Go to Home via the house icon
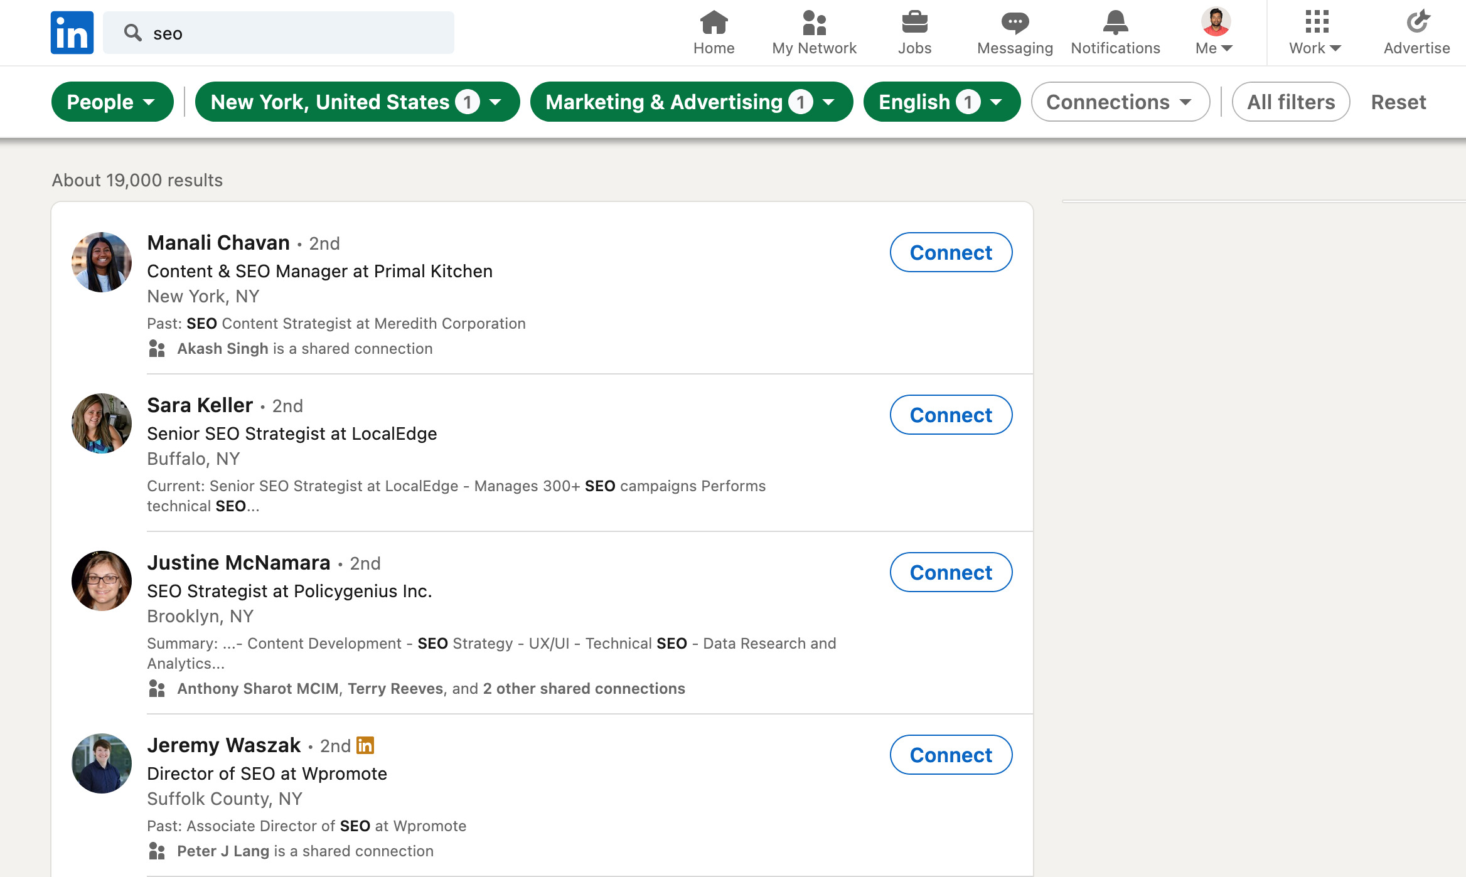 point(714,24)
